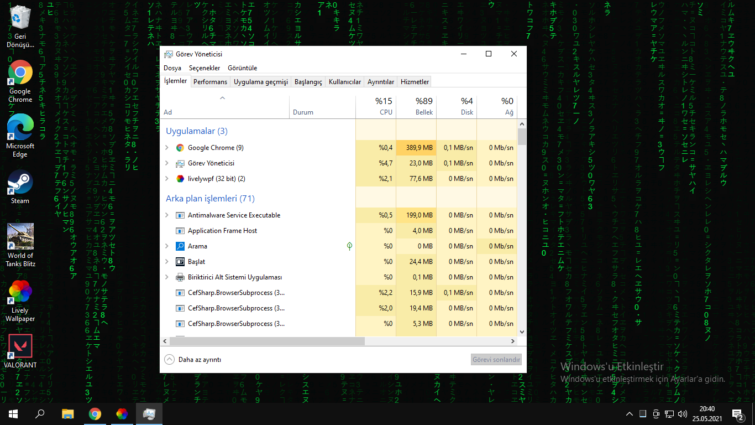Open the Geri Dönüşüm recycle bin desktop icon
Screen dimensions: 755x425
click(x=20, y=26)
